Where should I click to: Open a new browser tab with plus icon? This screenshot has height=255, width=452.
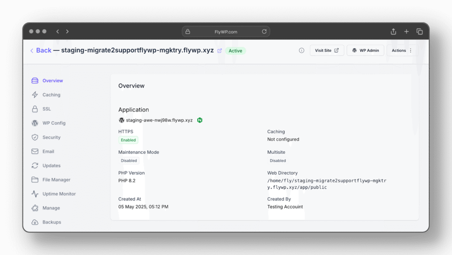[x=407, y=32]
